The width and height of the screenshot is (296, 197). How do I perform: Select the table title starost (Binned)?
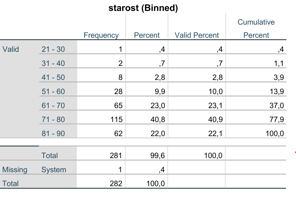pyautogui.click(x=143, y=8)
